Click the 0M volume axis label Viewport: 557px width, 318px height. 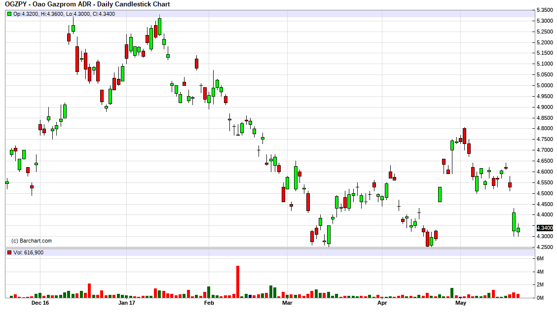point(540,298)
